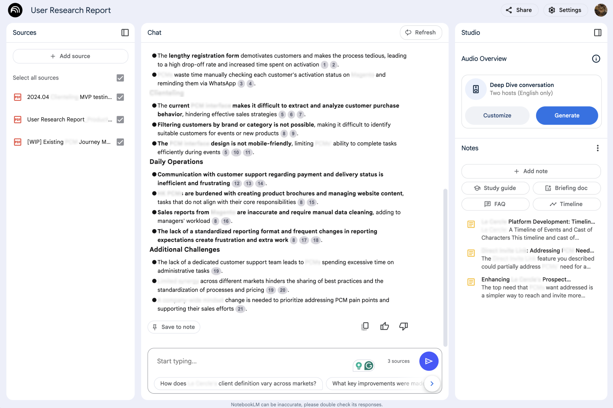Give the response a thumbs down
613x408 pixels.
[404, 326]
